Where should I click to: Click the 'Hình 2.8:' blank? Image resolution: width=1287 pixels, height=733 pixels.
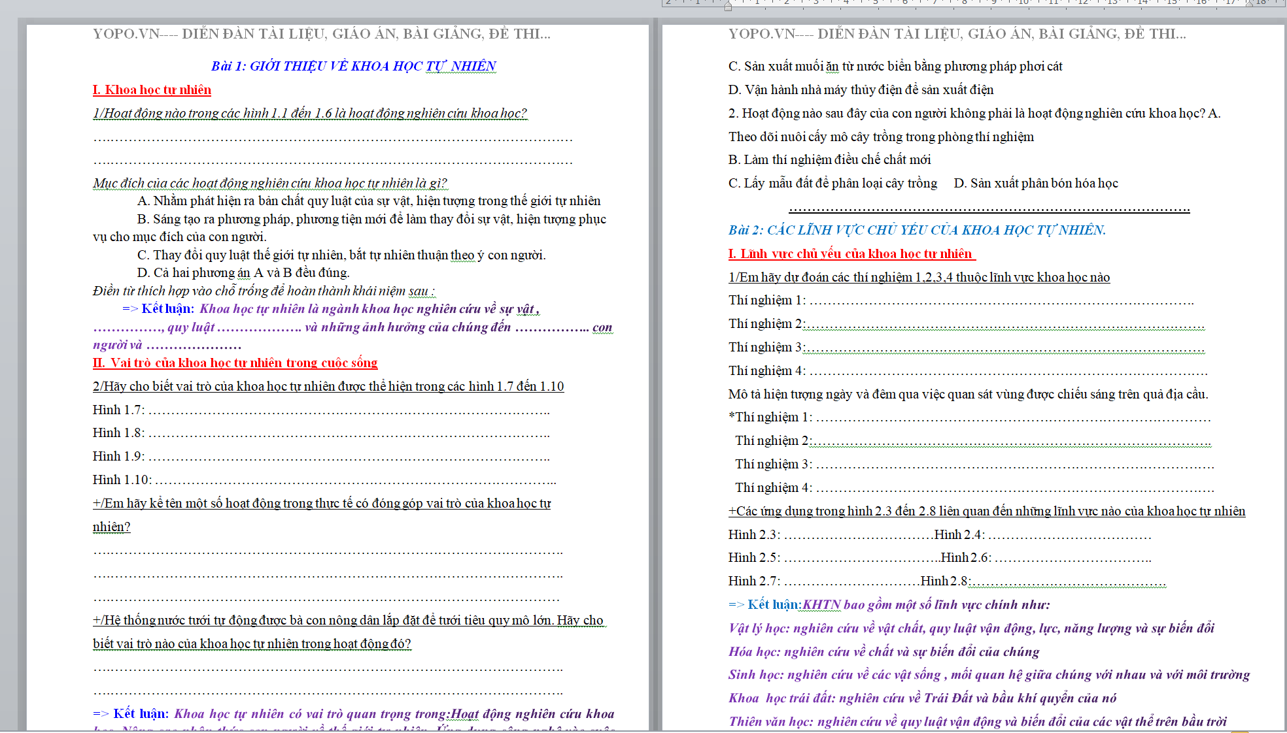click(x=1068, y=582)
